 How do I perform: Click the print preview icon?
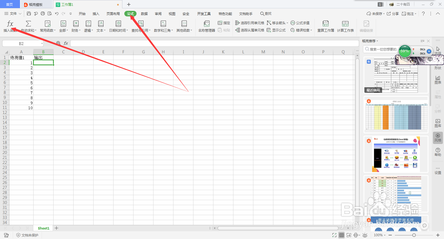pyautogui.click(x=50, y=14)
